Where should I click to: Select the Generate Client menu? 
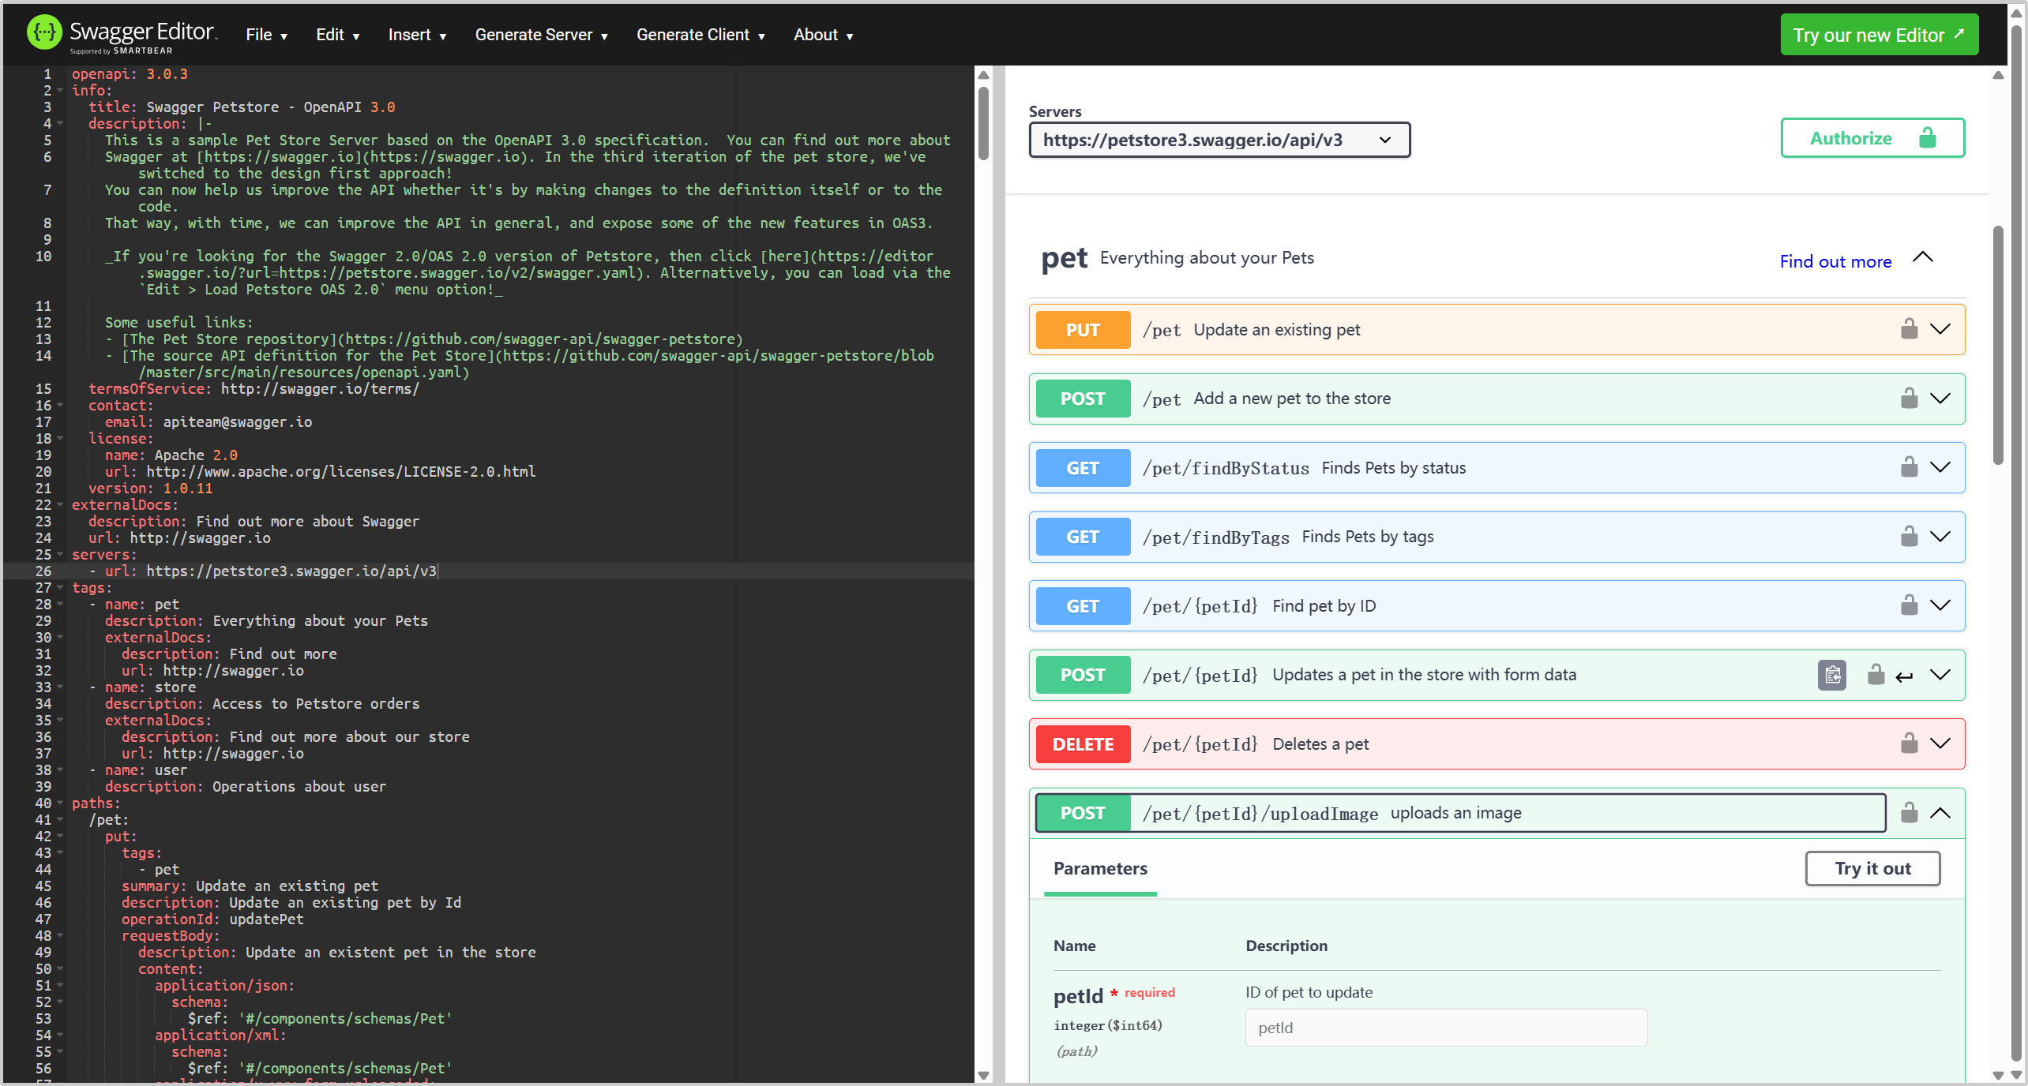712,33
